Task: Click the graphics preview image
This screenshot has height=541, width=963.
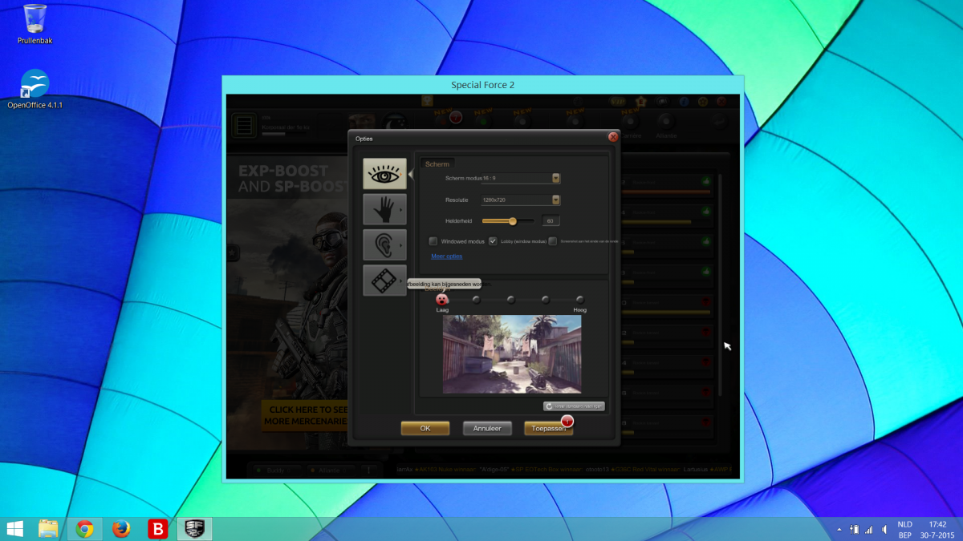Action: coord(512,354)
